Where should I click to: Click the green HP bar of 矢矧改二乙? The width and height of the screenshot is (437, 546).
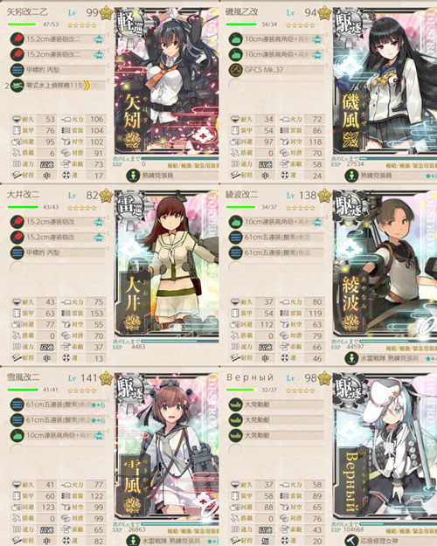(x=22, y=24)
